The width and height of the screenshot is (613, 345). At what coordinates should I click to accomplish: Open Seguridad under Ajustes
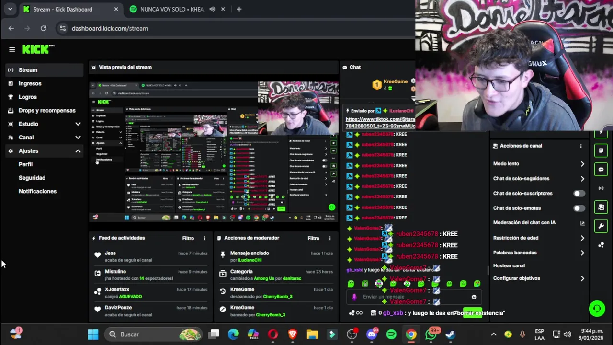pyautogui.click(x=32, y=178)
